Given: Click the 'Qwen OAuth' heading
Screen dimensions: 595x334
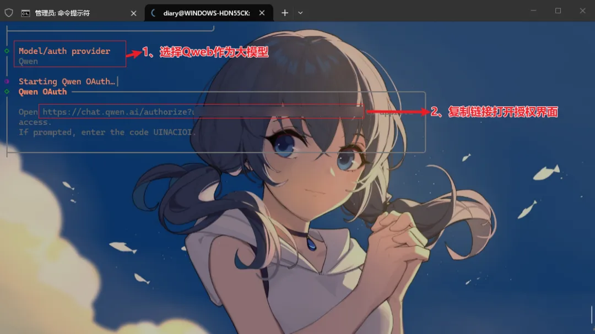Looking at the screenshot, I should (x=42, y=92).
